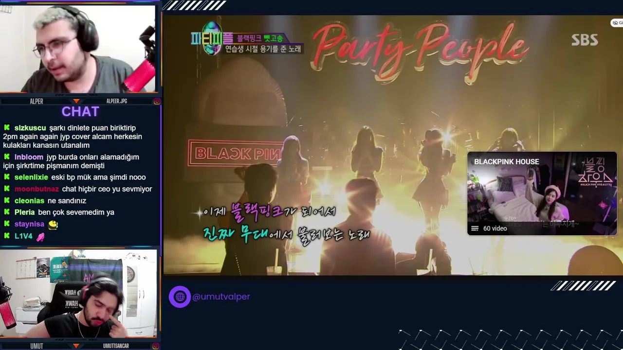This screenshot has width=623, height=350.
Task: Select username selenlixie in chat
Action: [31, 177]
